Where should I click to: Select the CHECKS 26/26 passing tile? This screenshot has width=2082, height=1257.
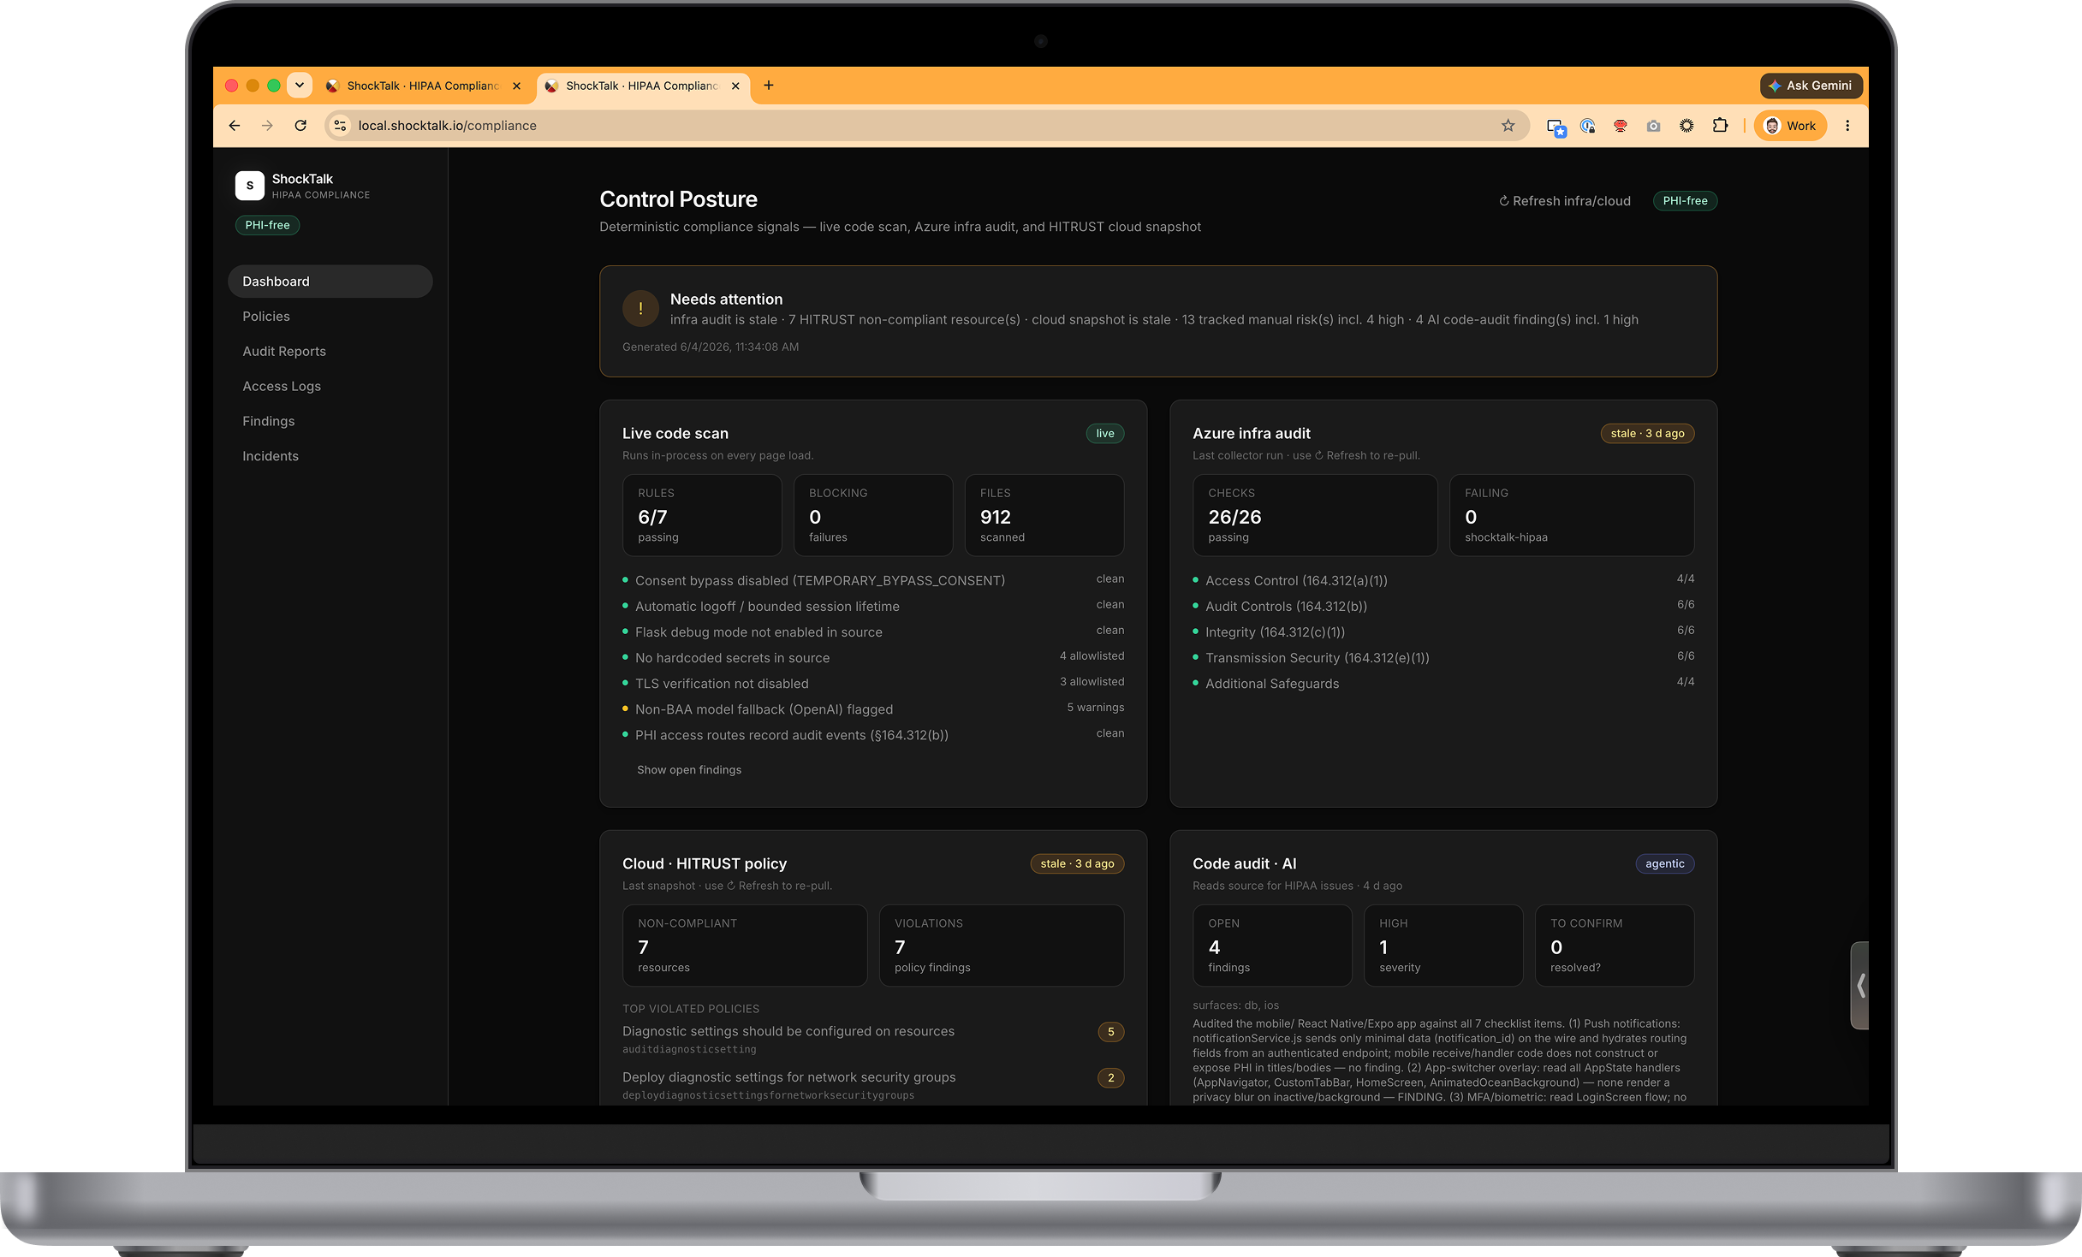tap(1315, 515)
